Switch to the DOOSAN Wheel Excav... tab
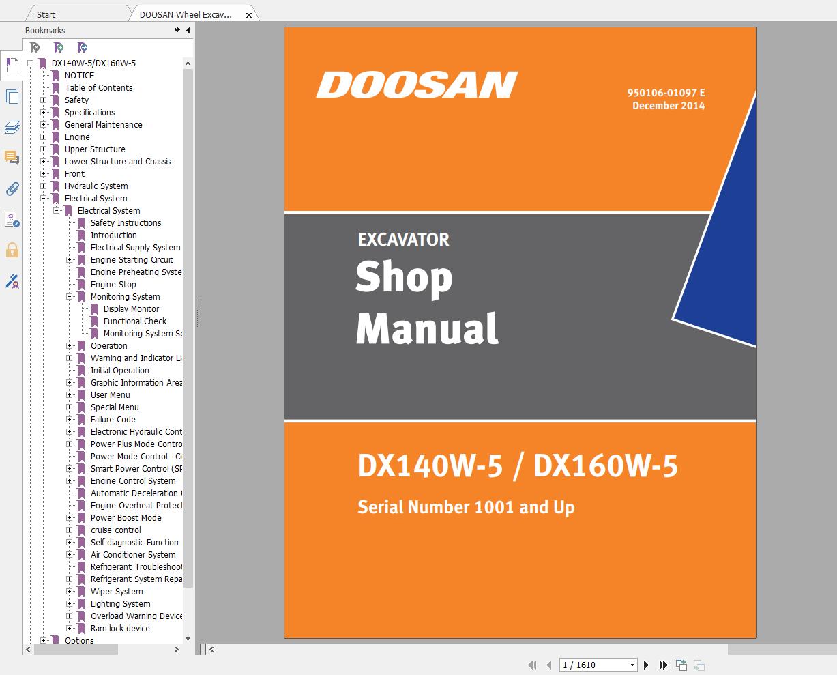 point(186,14)
